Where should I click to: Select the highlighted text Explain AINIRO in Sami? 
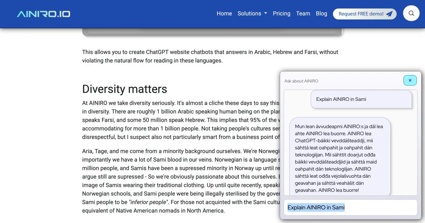(x=316, y=207)
